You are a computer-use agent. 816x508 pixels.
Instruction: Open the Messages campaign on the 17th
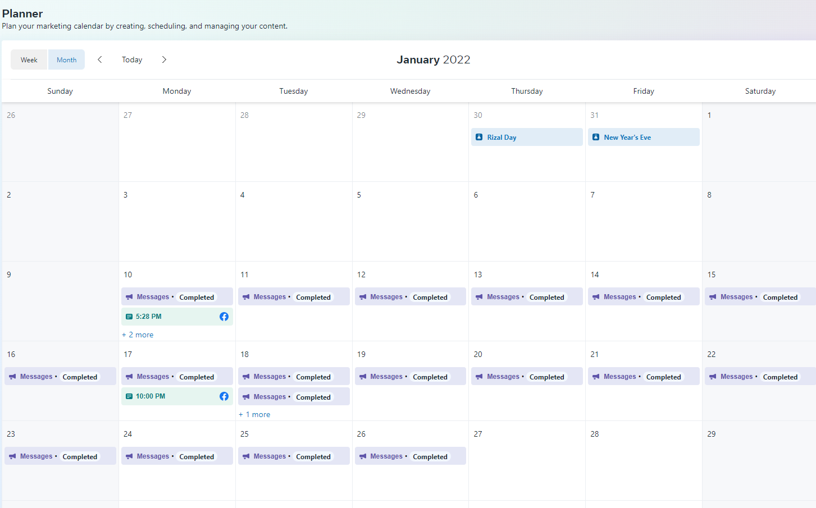(177, 377)
